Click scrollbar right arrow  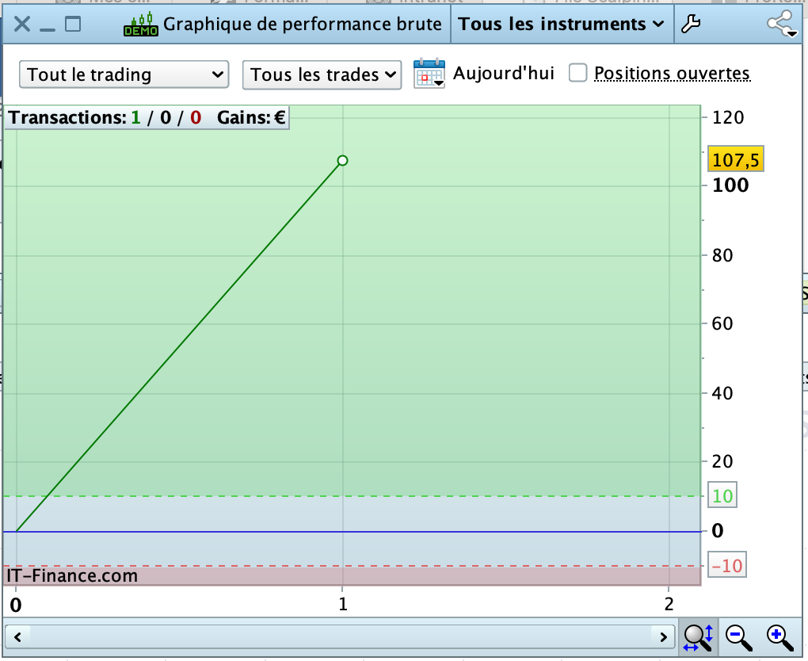[x=663, y=637]
